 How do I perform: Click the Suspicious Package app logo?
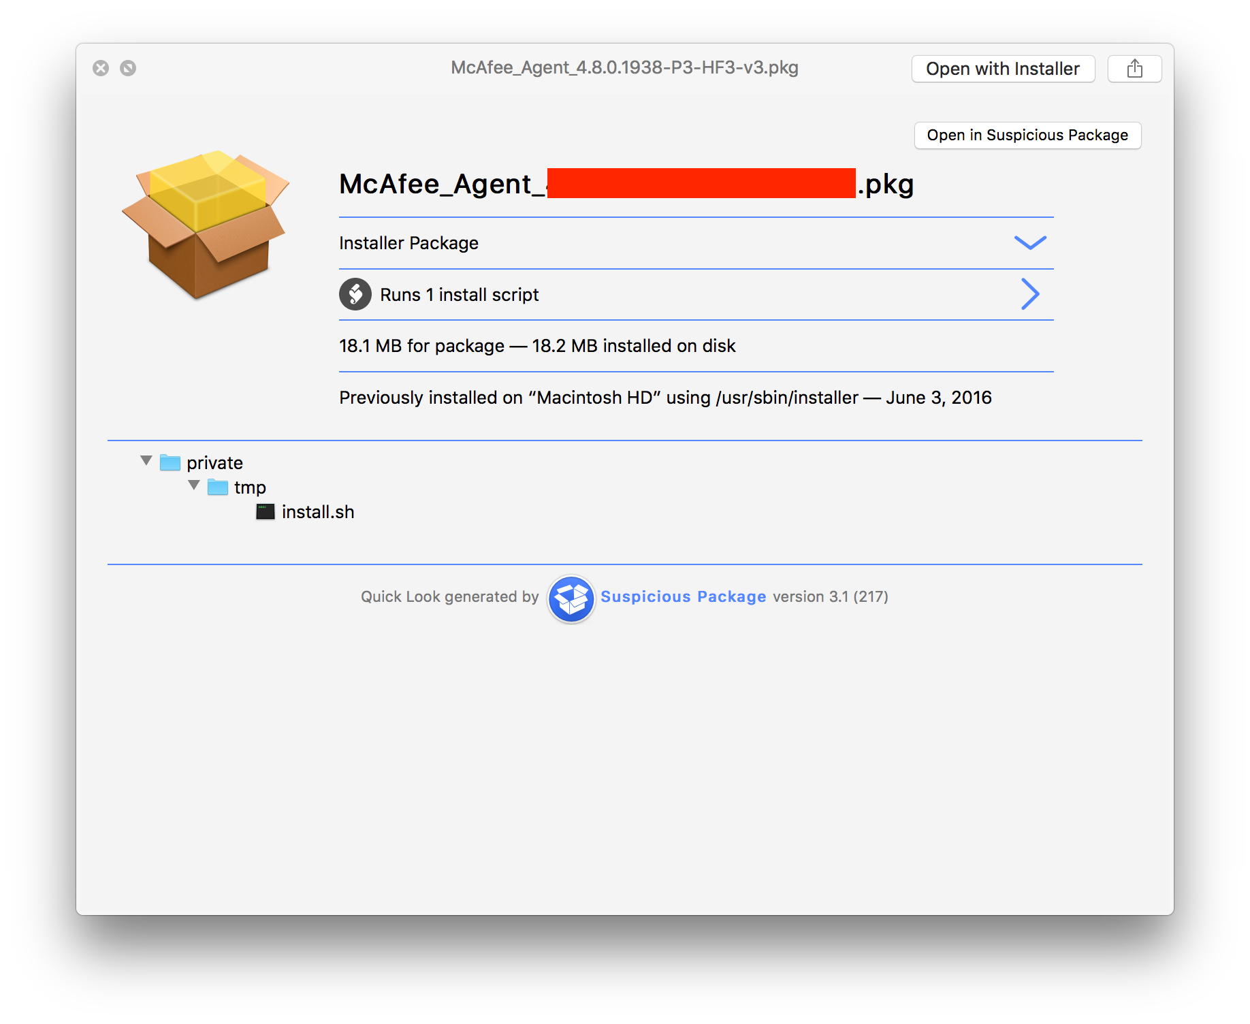point(571,598)
